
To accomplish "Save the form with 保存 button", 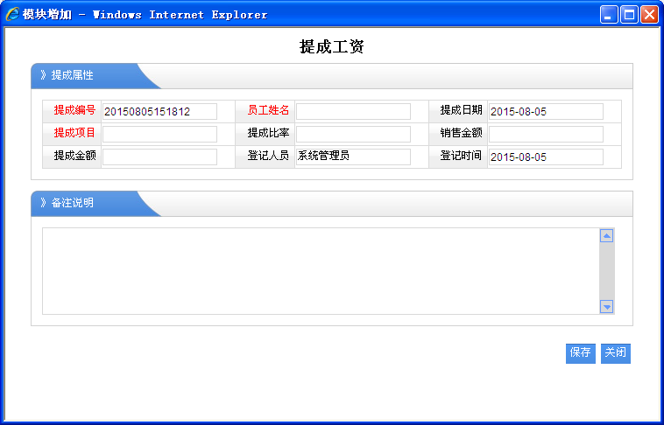I will 580,353.
